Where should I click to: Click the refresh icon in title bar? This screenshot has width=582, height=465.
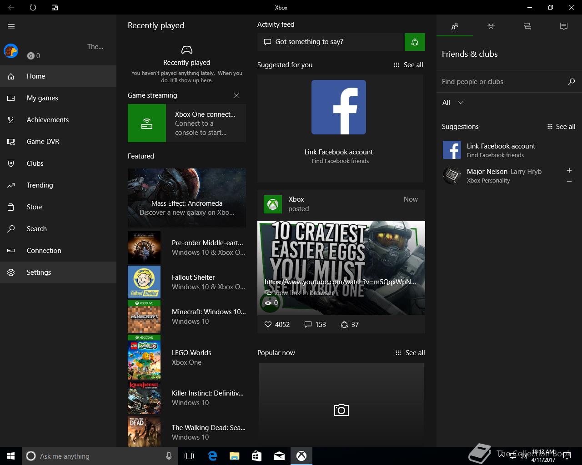click(33, 7)
